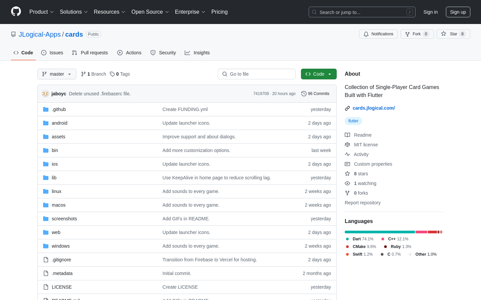This screenshot has width=481, height=300.
Task: Click the pulse icon next to Activity
Action: 347,154
